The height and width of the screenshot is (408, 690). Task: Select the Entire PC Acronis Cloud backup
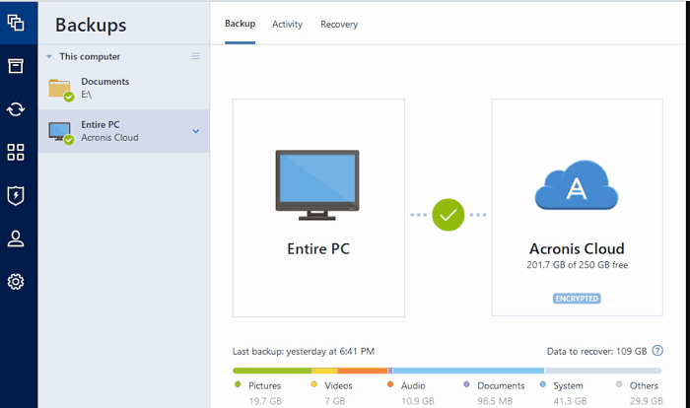tap(123, 131)
